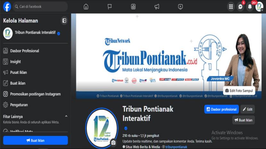Open the Pages flag icon
Image resolution: width=266 pixels, height=149 pixels.
pos(110,7)
